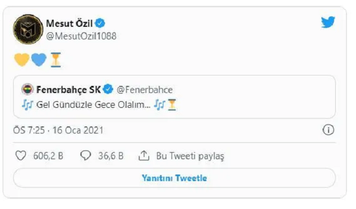Image resolution: width=356 pixels, height=209 pixels.
Task: Open the @MesutOzil1088 handle
Action: 81,36
